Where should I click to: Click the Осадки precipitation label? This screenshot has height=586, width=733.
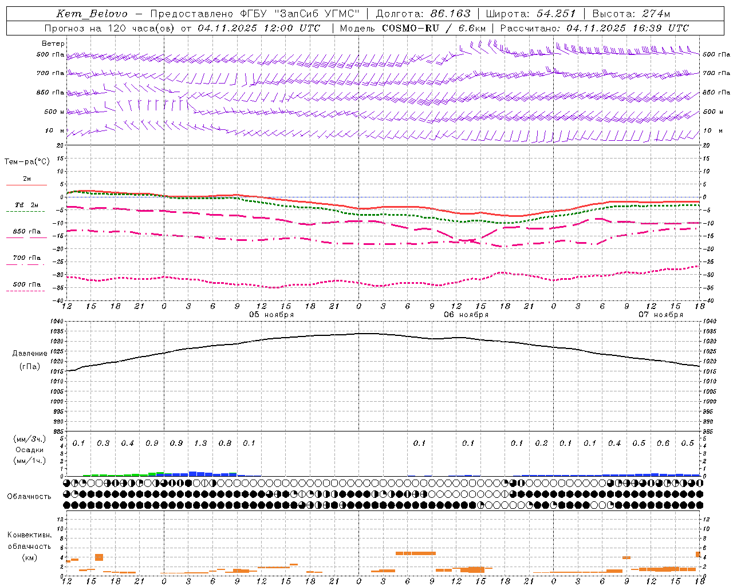click(x=30, y=450)
